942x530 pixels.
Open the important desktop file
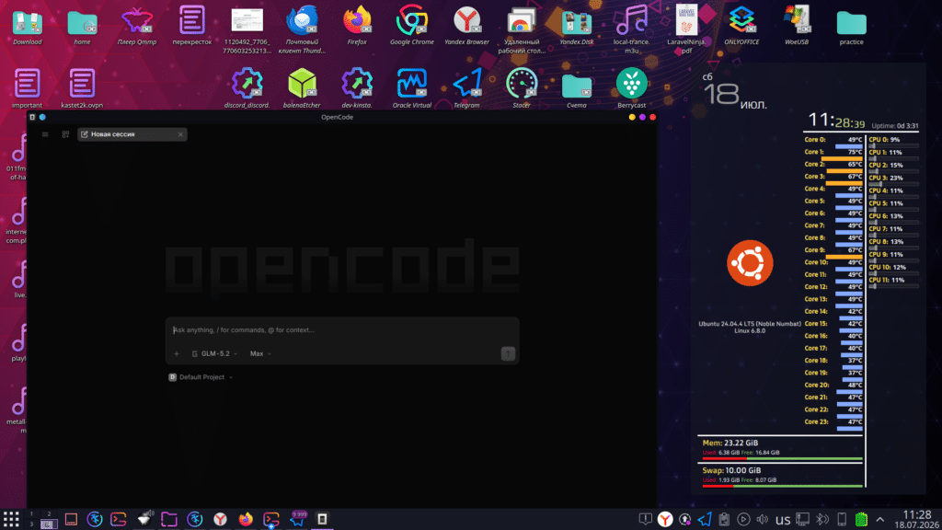tap(27, 89)
